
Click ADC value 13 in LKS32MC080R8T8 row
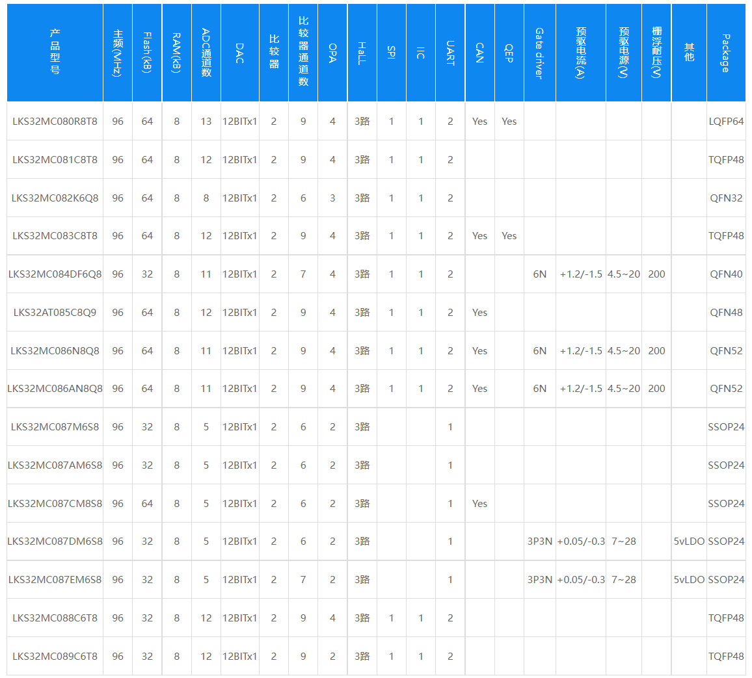click(x=206, y=121)
